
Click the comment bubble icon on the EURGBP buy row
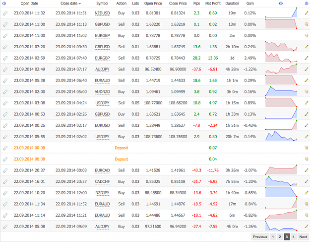(307, 36)
